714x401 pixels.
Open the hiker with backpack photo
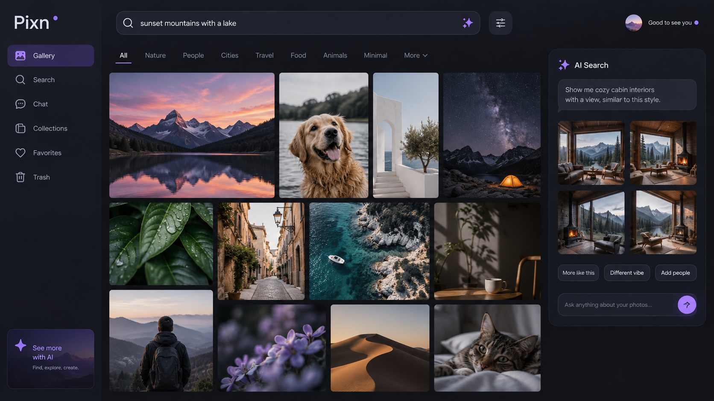161,340
